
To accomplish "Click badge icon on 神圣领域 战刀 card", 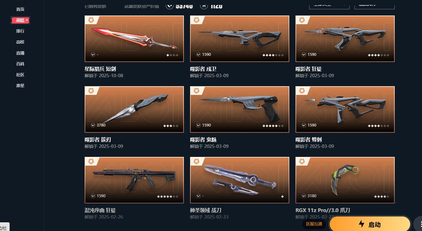I will (x=196, y=161).
